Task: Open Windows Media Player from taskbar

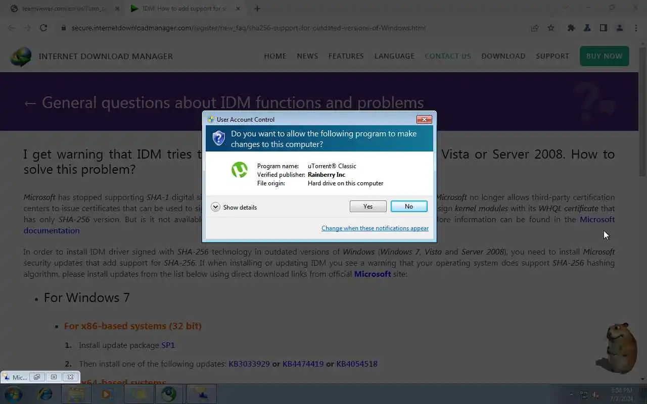Action: 107,394
